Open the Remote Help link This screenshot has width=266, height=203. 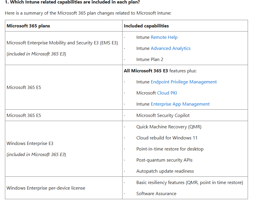164,37
